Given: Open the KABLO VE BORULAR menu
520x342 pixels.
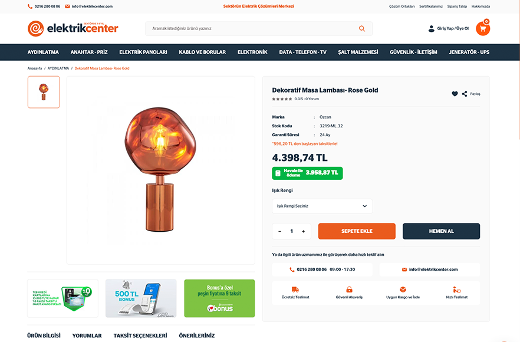Looking at the screenshot, I should 202,52.
